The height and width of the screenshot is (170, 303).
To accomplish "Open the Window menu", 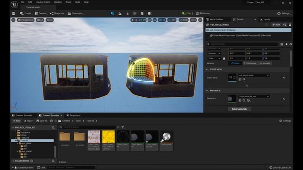I will point(58,2).
